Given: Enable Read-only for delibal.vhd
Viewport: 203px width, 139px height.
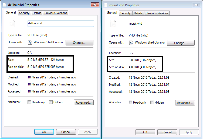Looking at the screenshot, I should coord(29,102).
